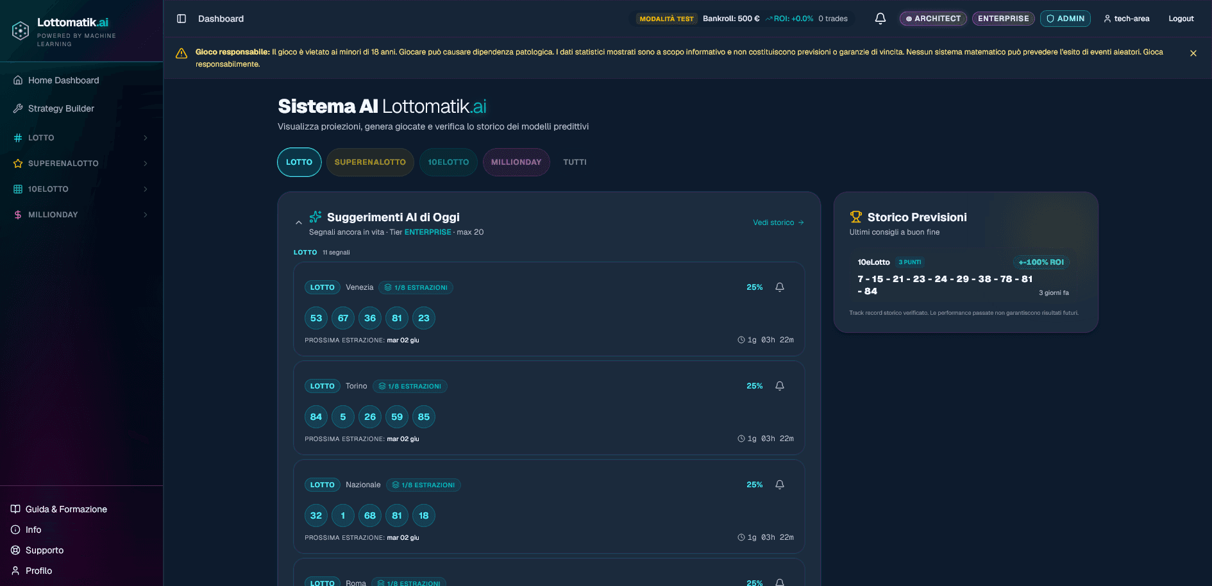Open Home Dashboard in sidebar
Image resolution: width=1212 pixels, height=586 pixels.
pyautogui.click(x=63, y=80)
